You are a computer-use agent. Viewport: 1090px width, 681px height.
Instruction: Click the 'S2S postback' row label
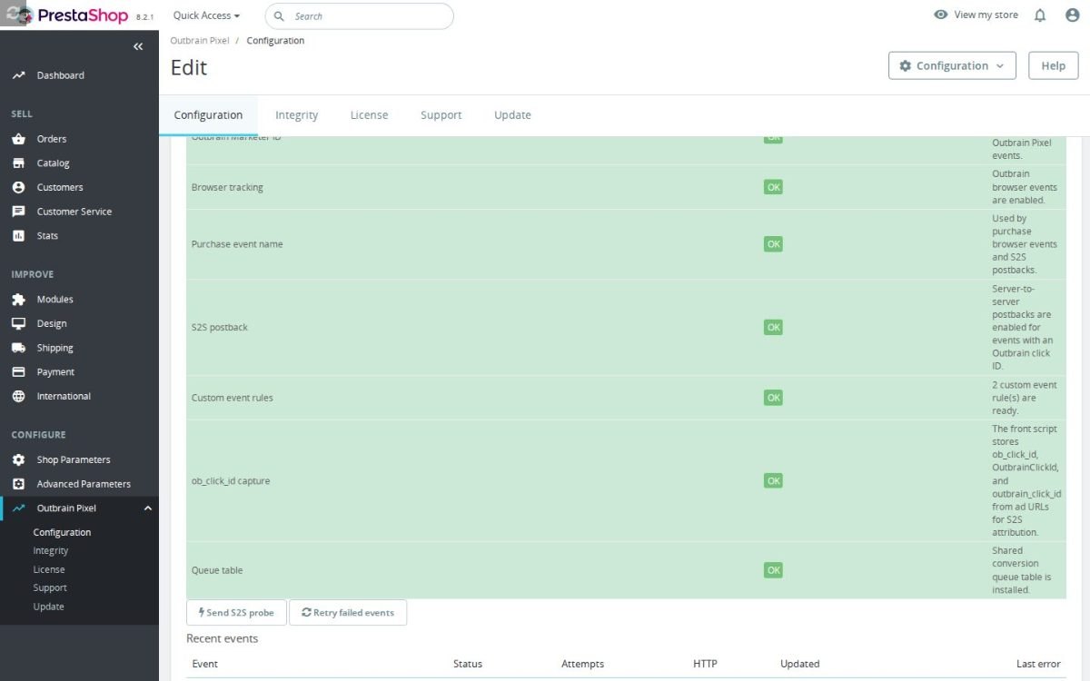(x=220, y=327)
